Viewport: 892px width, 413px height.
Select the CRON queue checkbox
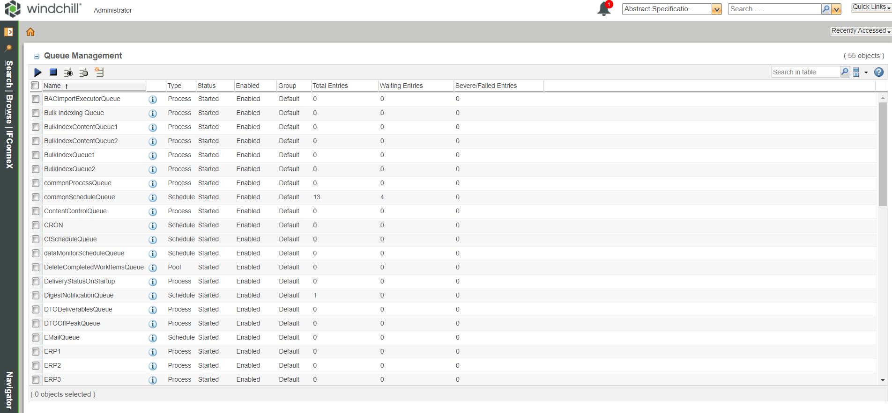coord(36,225)
